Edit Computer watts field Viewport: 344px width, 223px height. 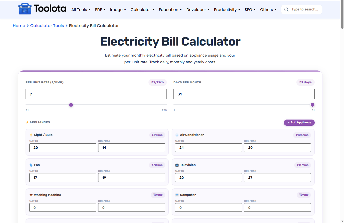click(x=208, y=208)
